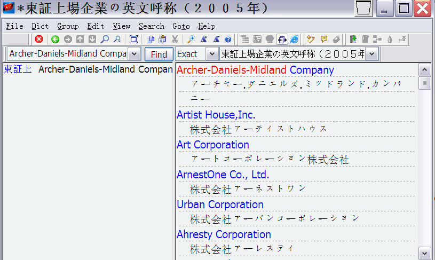Screen dimensions: 435x260
Task: Click the large magnifier search icon
Action: (105, 39)
